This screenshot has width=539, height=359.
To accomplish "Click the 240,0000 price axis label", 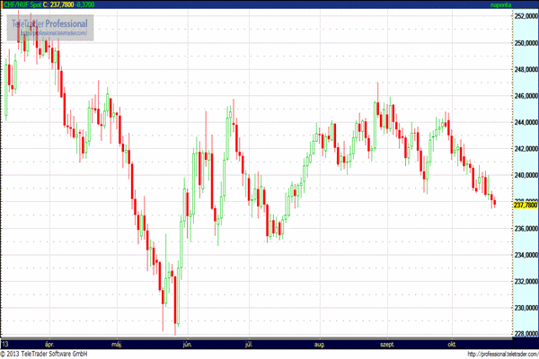I will coord(525,175).
